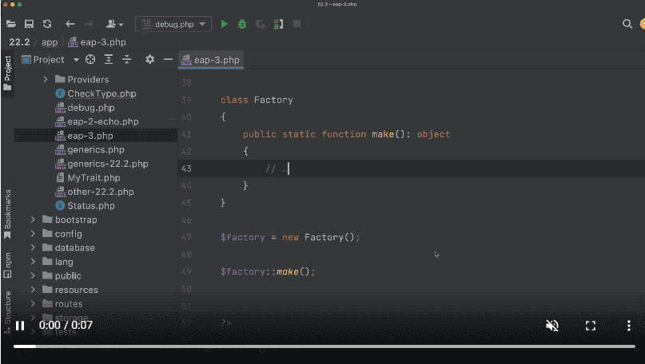
Task: Click the Save All toolbar icon
Action: coord(29,24)
